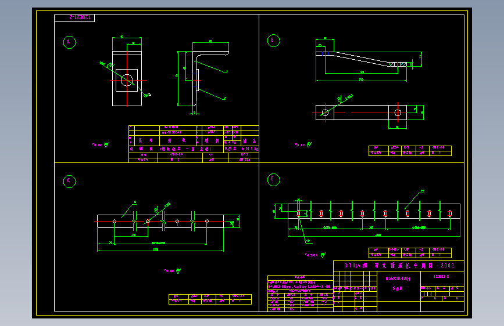Select the right-end hole in view B plan bar
The image size is (504, 326).
pyautogui.click(x=398, y=113)
